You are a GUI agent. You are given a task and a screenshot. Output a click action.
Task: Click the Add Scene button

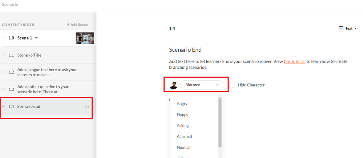pyautogui.click(x=77, y=25)
